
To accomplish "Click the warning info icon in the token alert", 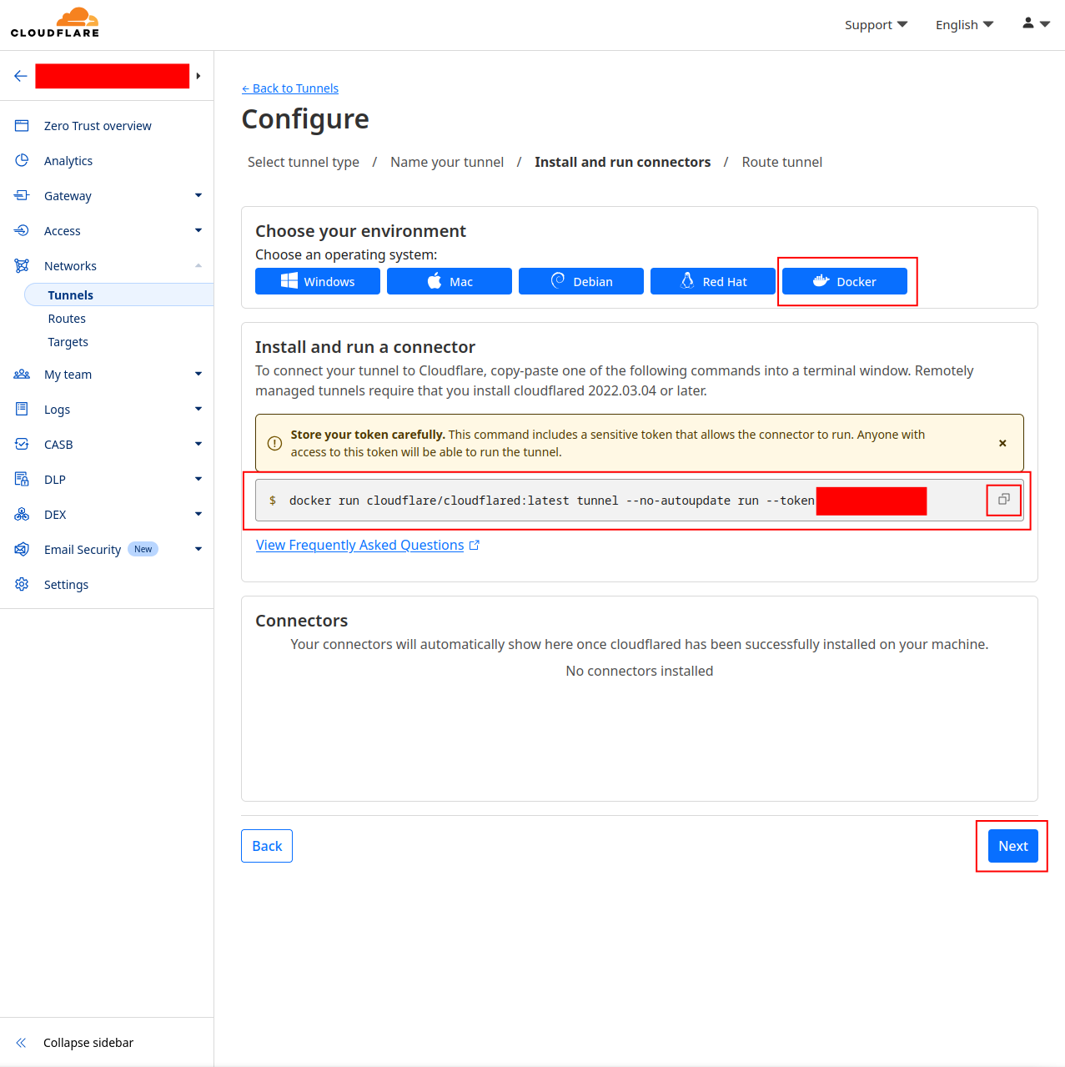I will coord(274,443).
